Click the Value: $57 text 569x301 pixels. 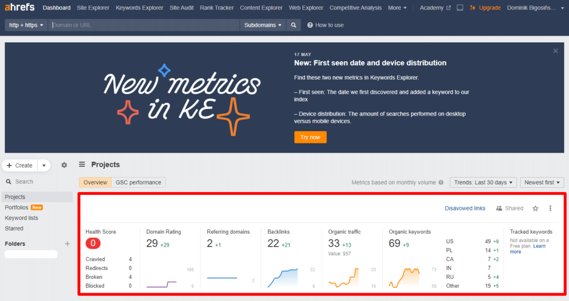[340, 254]
